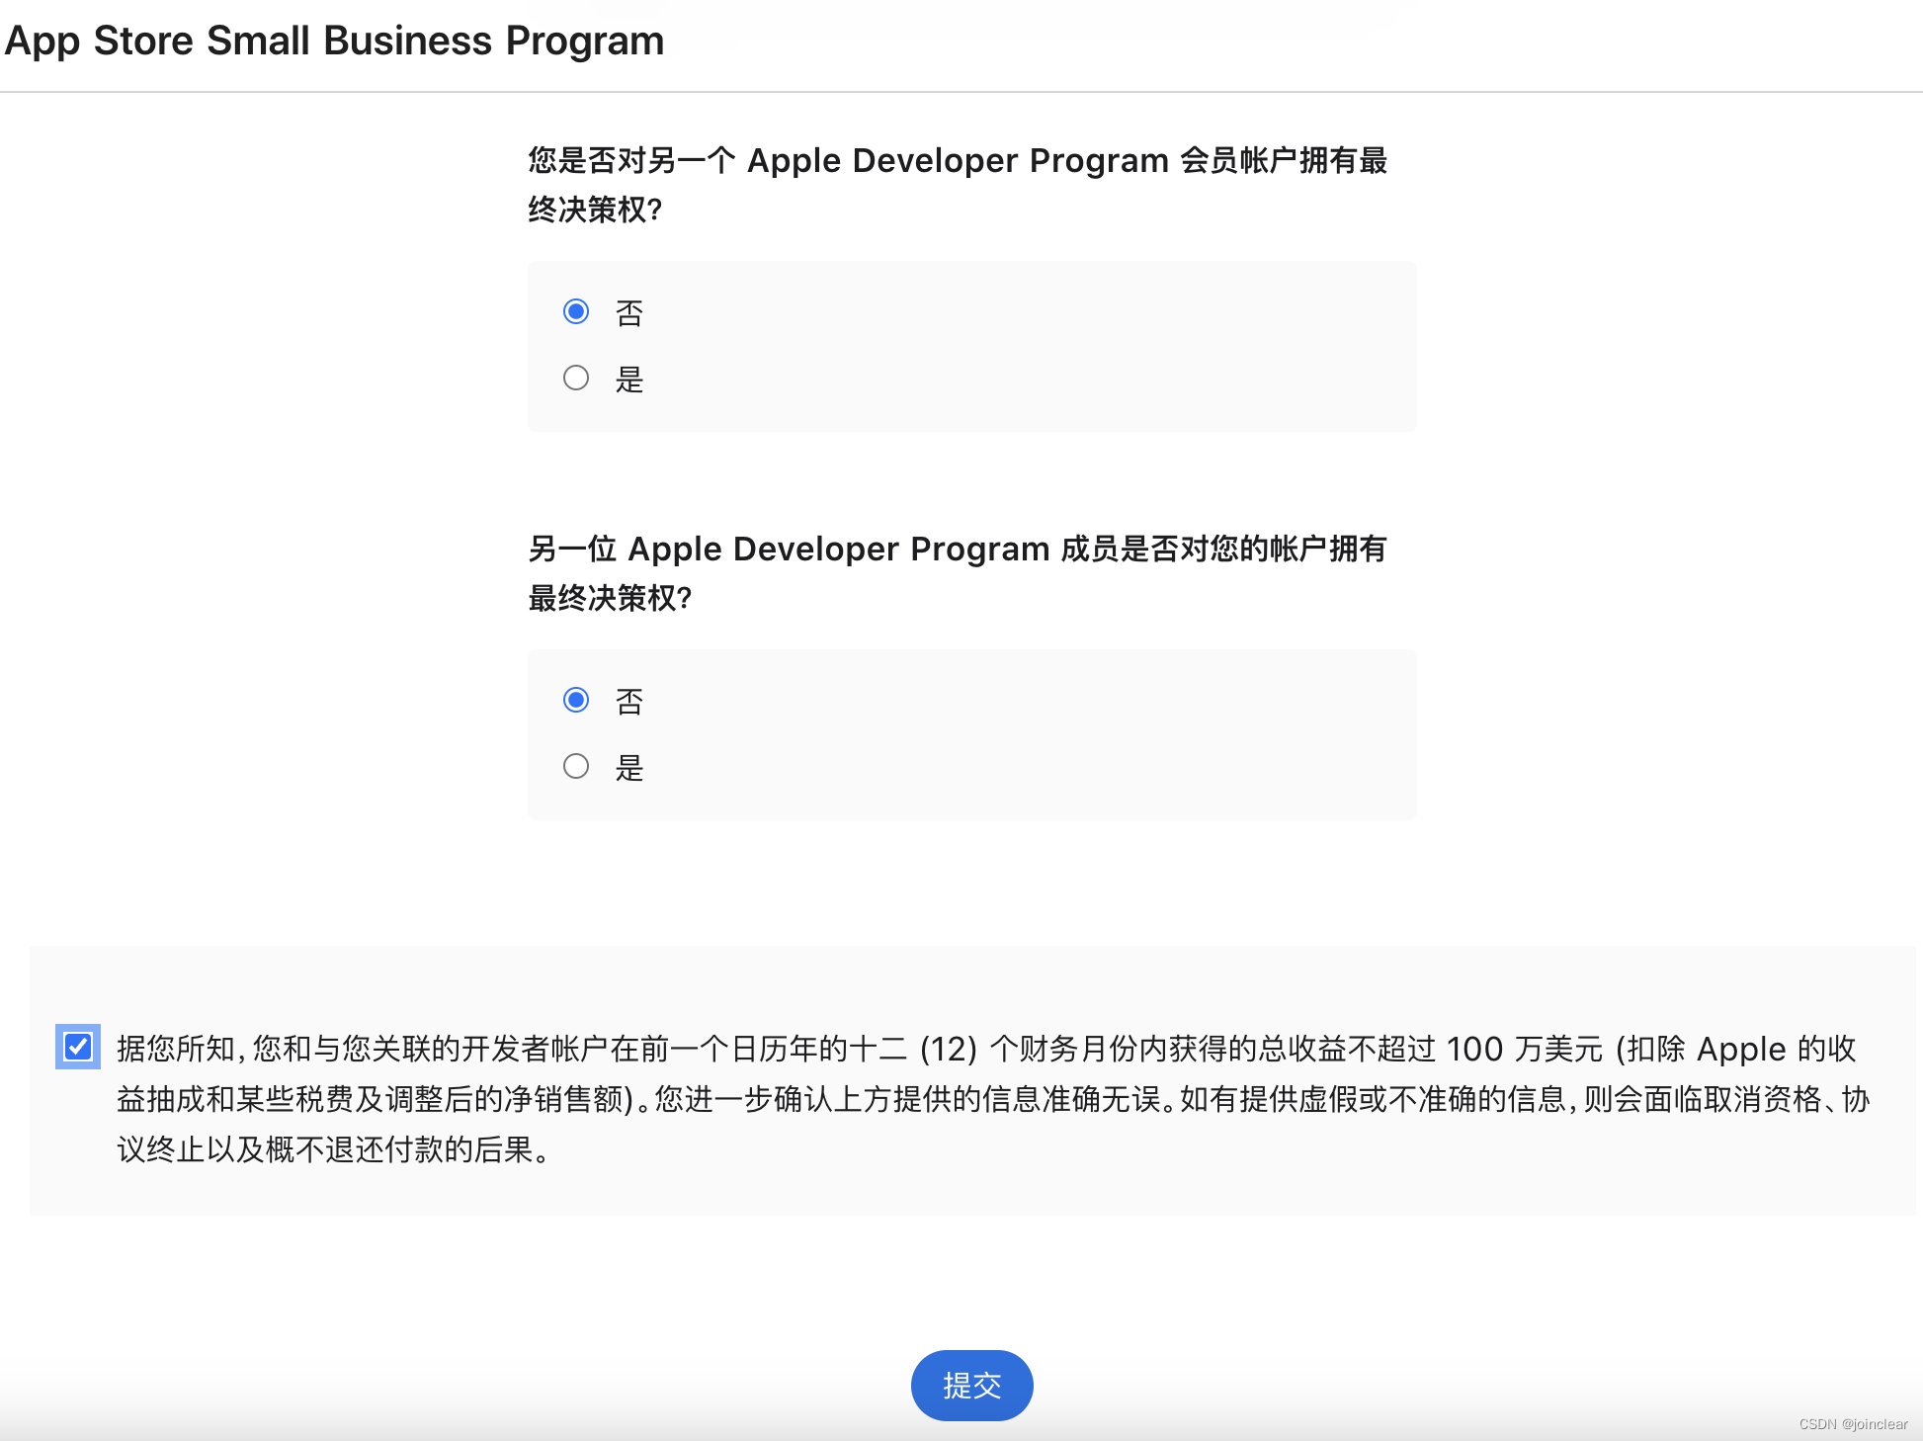The image size is (1923, 1441).
Task: Select 是 for another member controlling your account
Action: pos(576,766)
